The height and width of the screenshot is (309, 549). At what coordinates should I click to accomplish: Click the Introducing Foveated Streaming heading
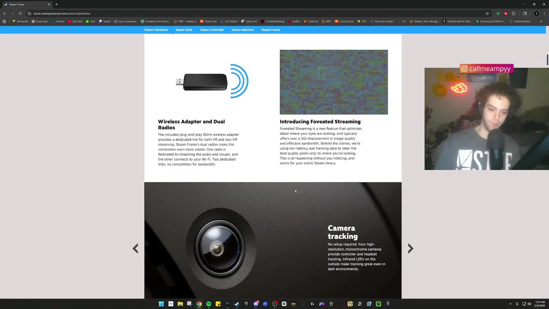point(320,121)
